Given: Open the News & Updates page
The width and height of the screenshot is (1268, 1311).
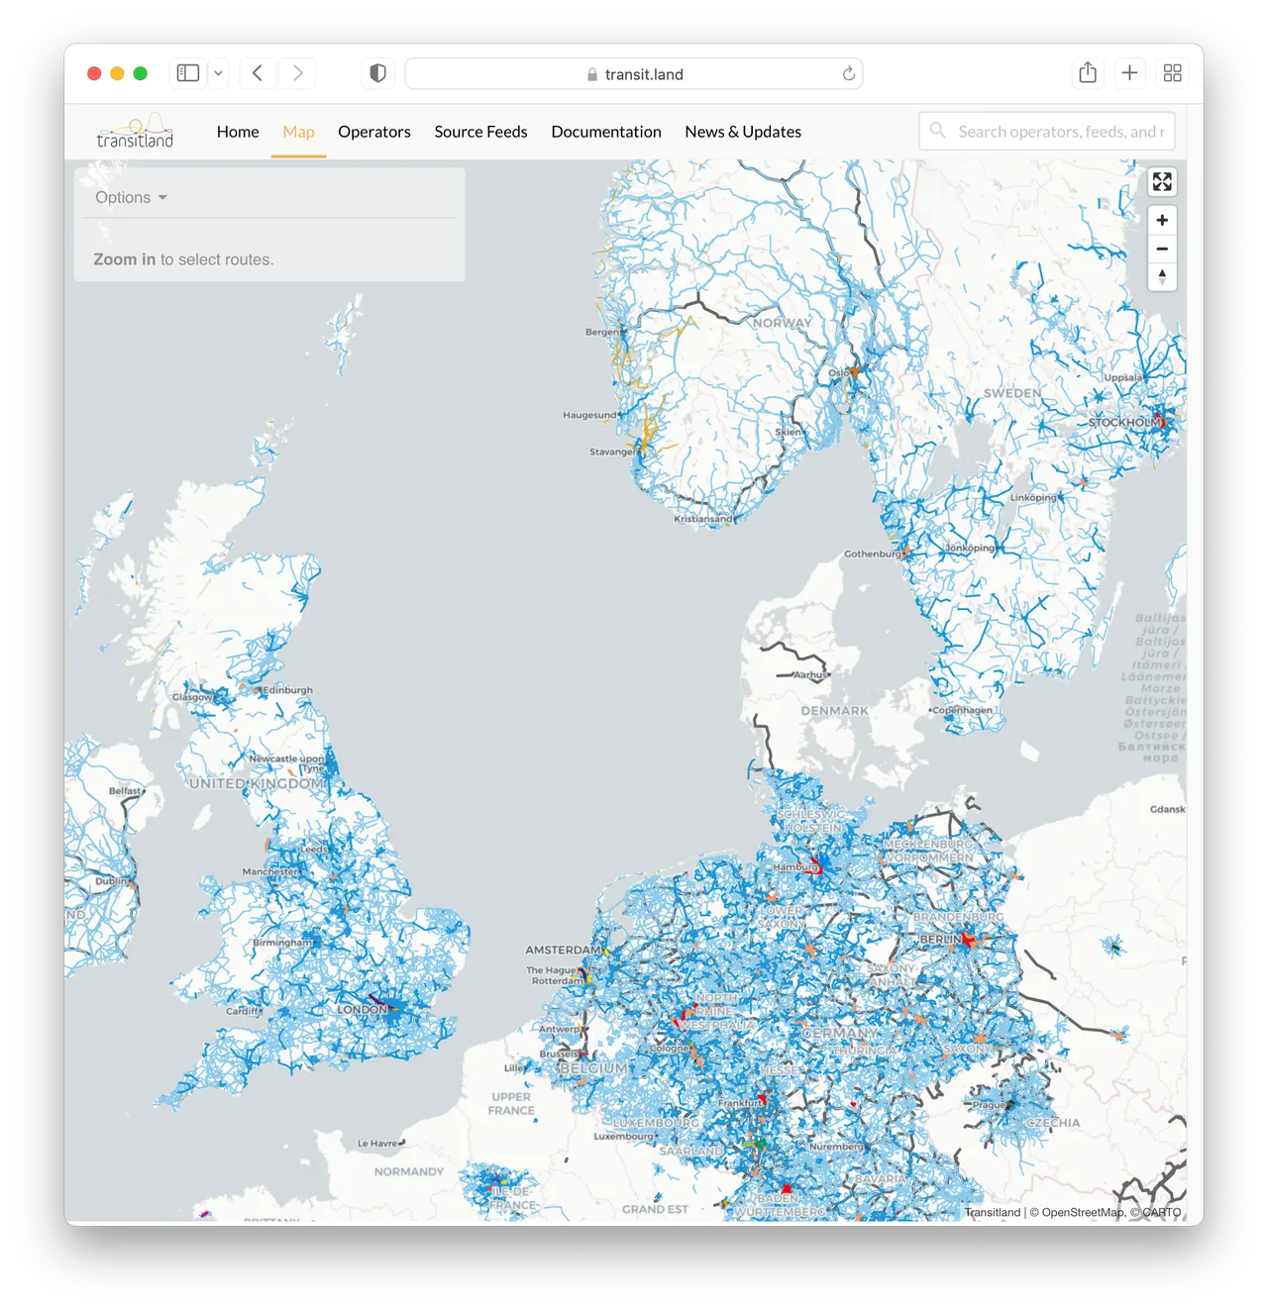Looking at the screenshot, I should pos(743,132).
